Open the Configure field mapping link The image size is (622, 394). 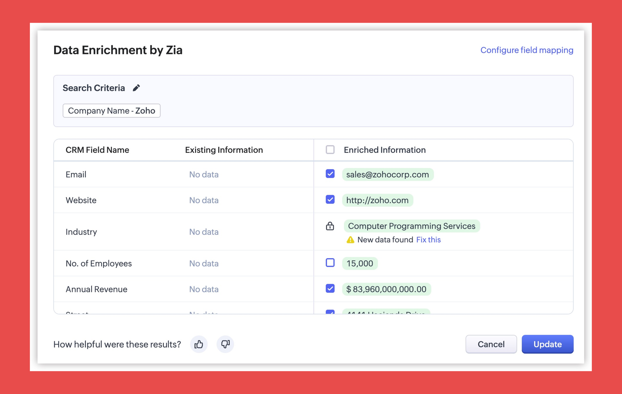click(527, 50)
